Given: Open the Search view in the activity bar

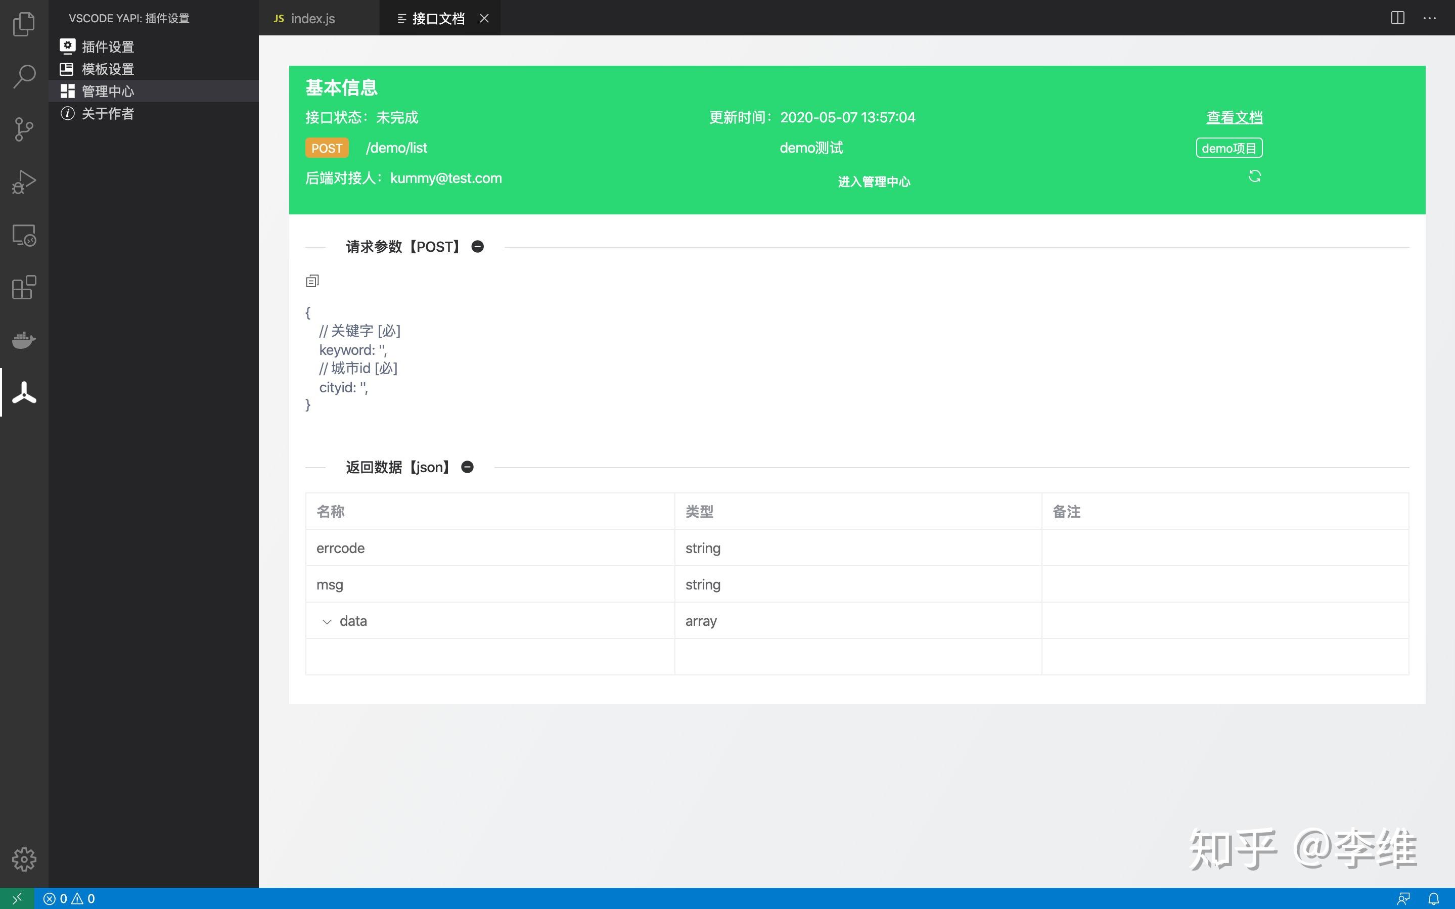Looking at the screenshot, I should (x=23, y=76).
